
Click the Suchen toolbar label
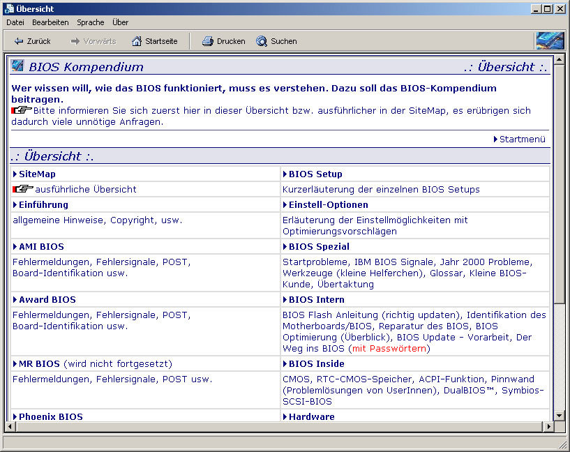pos(284,41)
